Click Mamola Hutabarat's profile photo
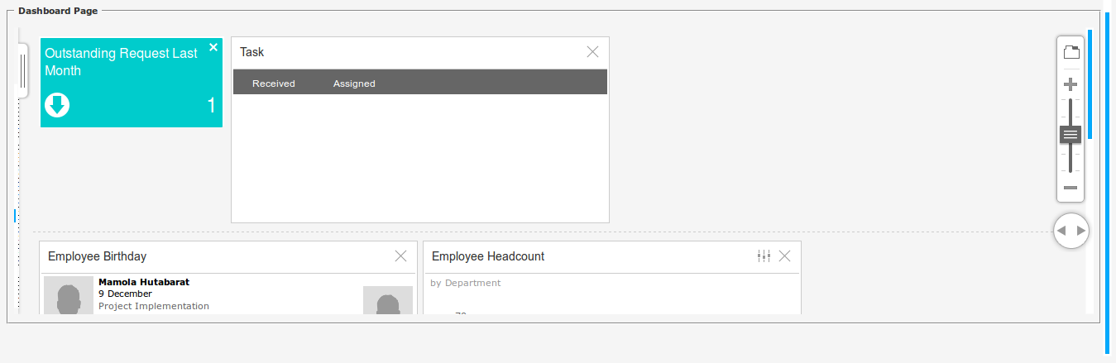The height and width of the screenshot is (363, 1116). [x=69, y=295]
